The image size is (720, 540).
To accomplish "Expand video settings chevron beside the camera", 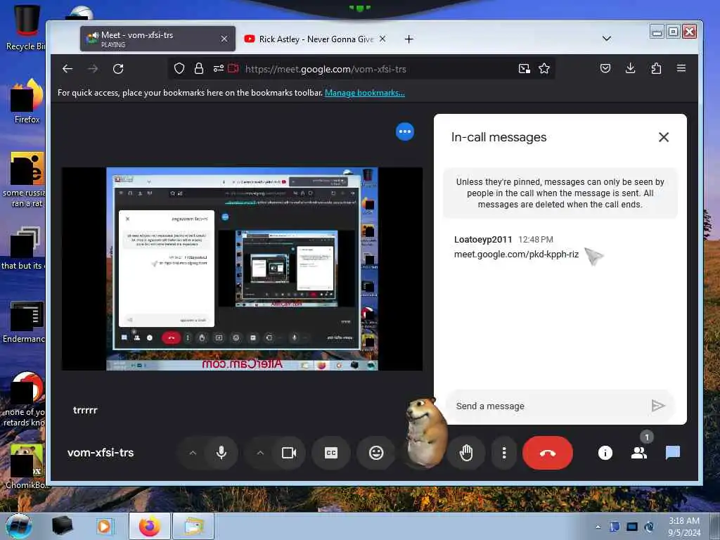I will point(260,453).
